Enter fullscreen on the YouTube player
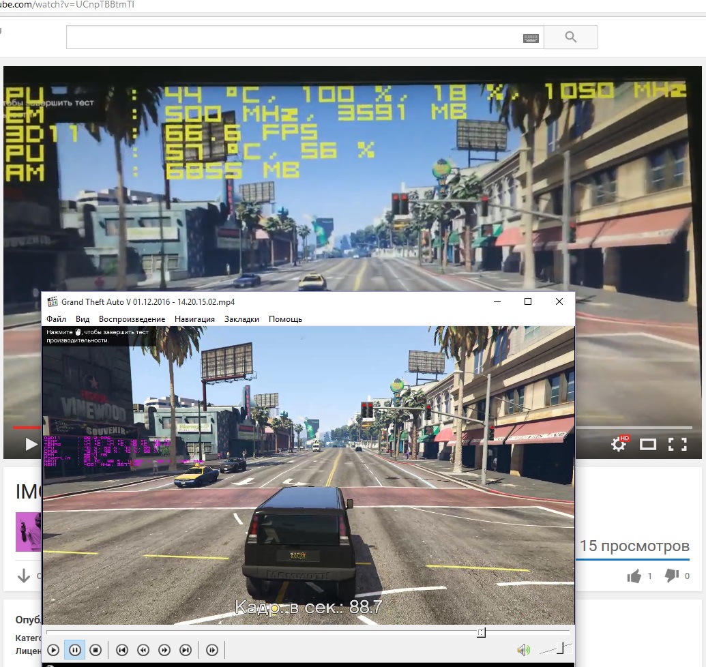Image resolution: width=706 pixels, height=667 pixels. pyautogui.click(x=677, y=445)
